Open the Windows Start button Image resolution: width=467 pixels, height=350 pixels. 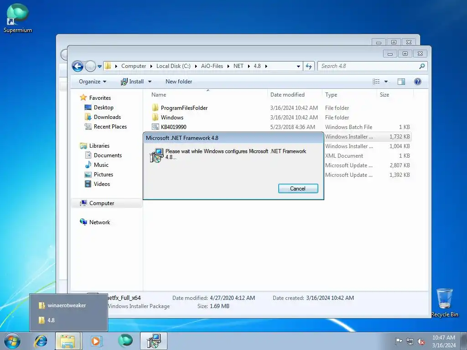12,341
